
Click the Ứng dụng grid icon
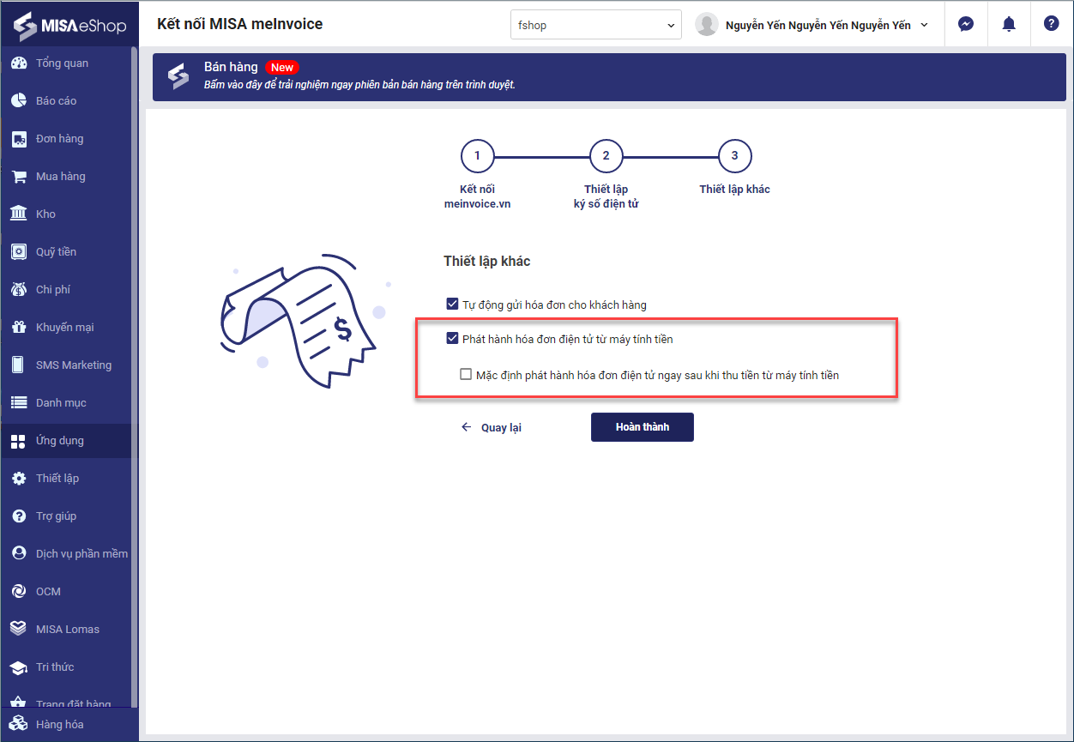coord(18,441)
